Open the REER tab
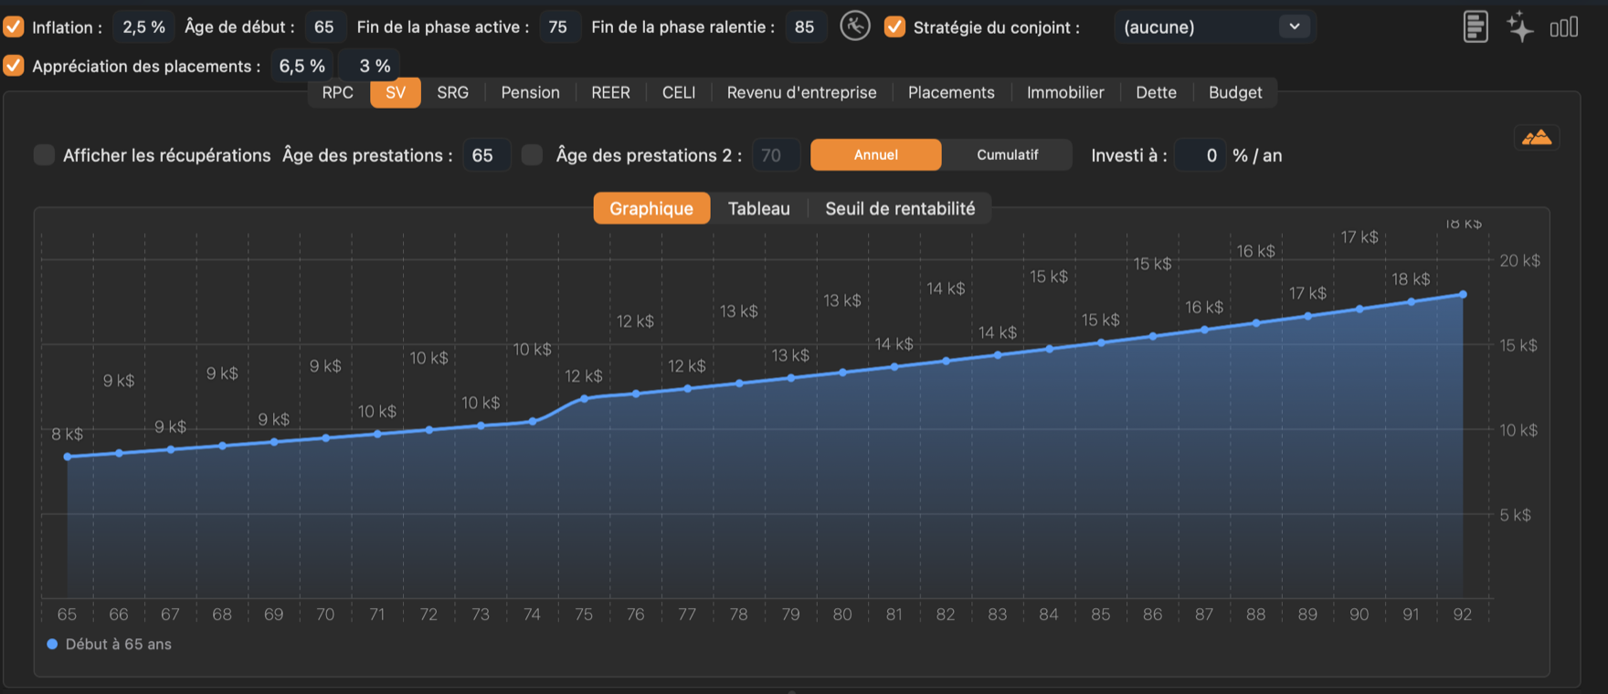This screenshot has width=1608, height=694. coord(610,92)
